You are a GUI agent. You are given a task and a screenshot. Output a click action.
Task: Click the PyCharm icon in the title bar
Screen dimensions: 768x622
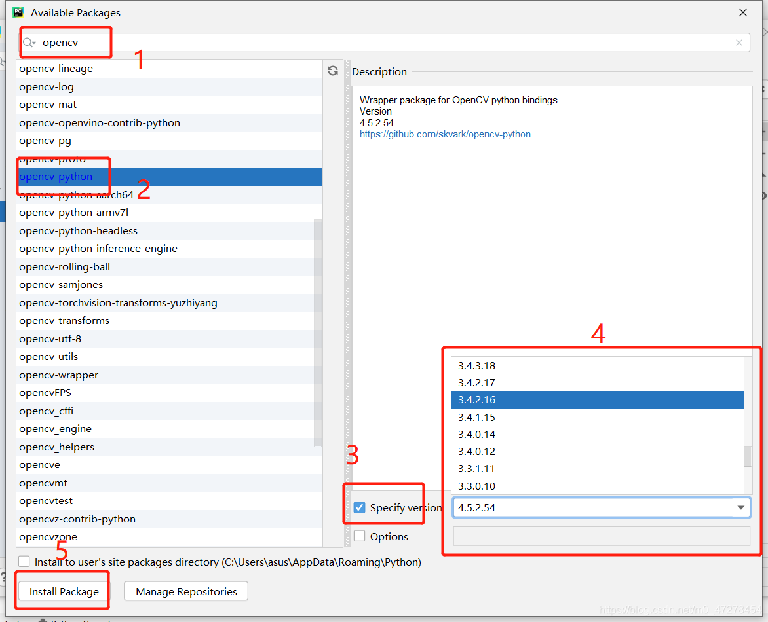(x=18, y=12)
